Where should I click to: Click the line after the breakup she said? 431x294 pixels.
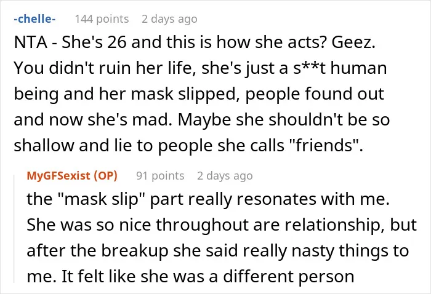click(218, 251)
